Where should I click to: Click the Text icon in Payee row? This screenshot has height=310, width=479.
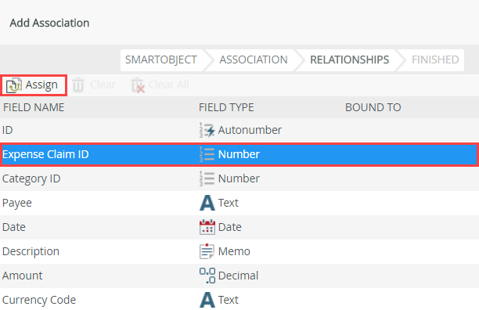[x=207, y=203]
